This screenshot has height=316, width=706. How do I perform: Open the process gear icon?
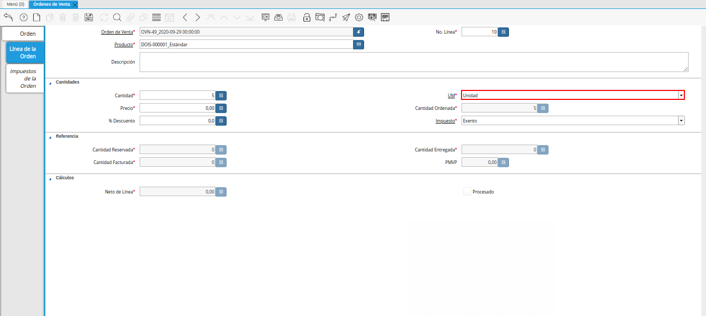[x=359, y=17]
